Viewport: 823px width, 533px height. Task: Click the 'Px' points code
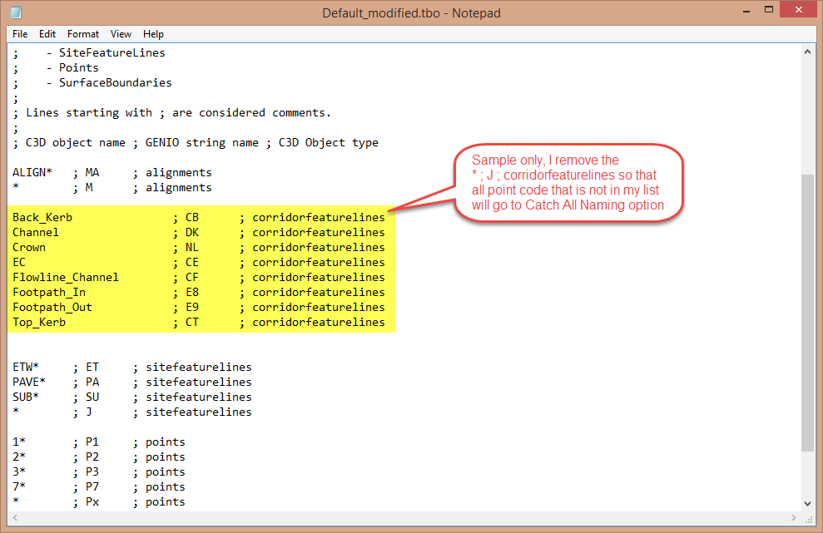click(92, 501)
